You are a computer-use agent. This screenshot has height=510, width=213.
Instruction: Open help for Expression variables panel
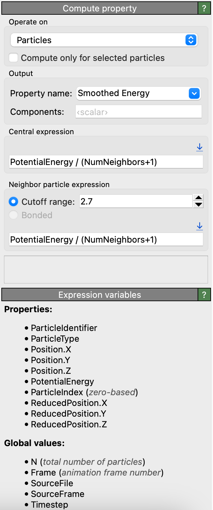tap(204, 295)
